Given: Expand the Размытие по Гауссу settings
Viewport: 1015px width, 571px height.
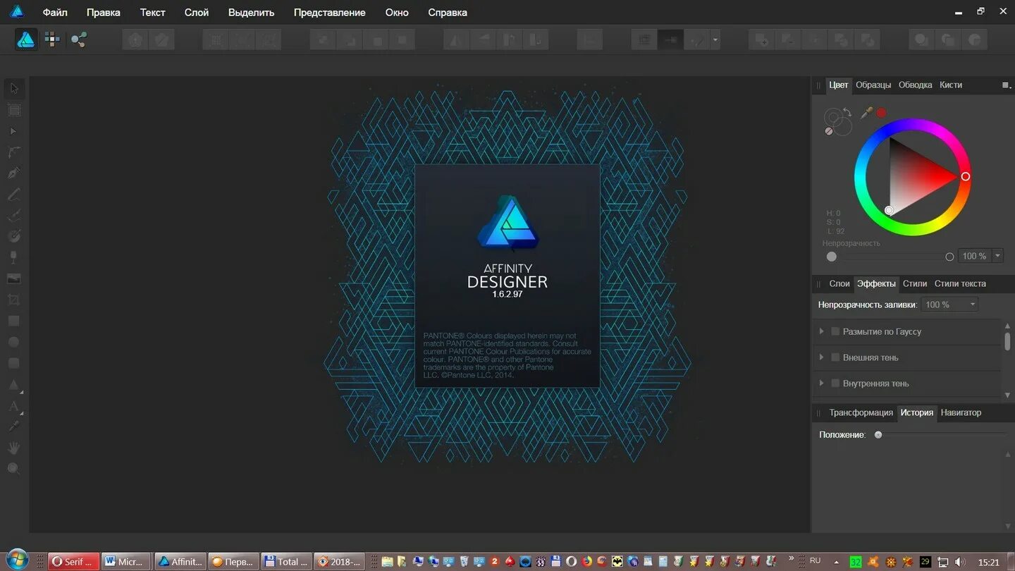Looking at the screenshot, I should tap(821, 331).
